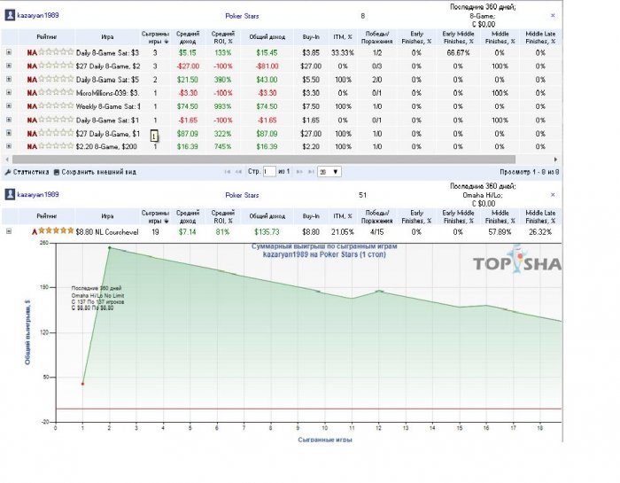The image size is (620, 483).
Task: Click scrollbar left arrow
Action: point(7,160)
